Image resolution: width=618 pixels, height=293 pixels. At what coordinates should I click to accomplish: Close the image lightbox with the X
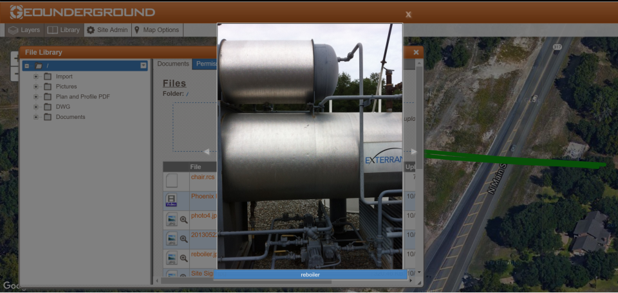pyautogui.click(x=408, y=15)
